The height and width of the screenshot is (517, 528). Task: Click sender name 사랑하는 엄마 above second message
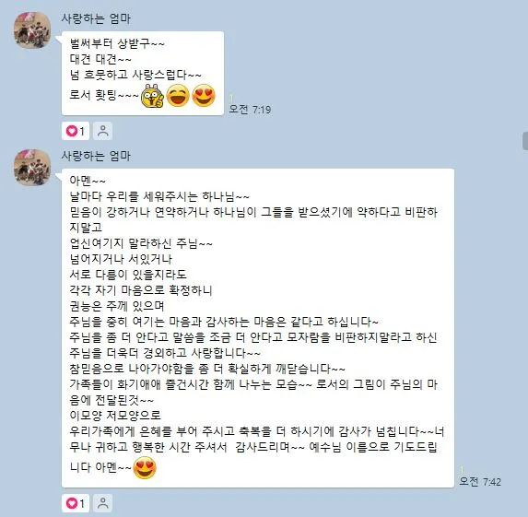coord(96,156)
